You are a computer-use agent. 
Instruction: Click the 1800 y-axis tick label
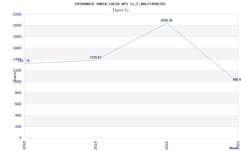coord(17,37)
